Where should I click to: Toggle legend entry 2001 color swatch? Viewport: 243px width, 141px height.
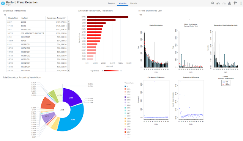tap(125, 89)
